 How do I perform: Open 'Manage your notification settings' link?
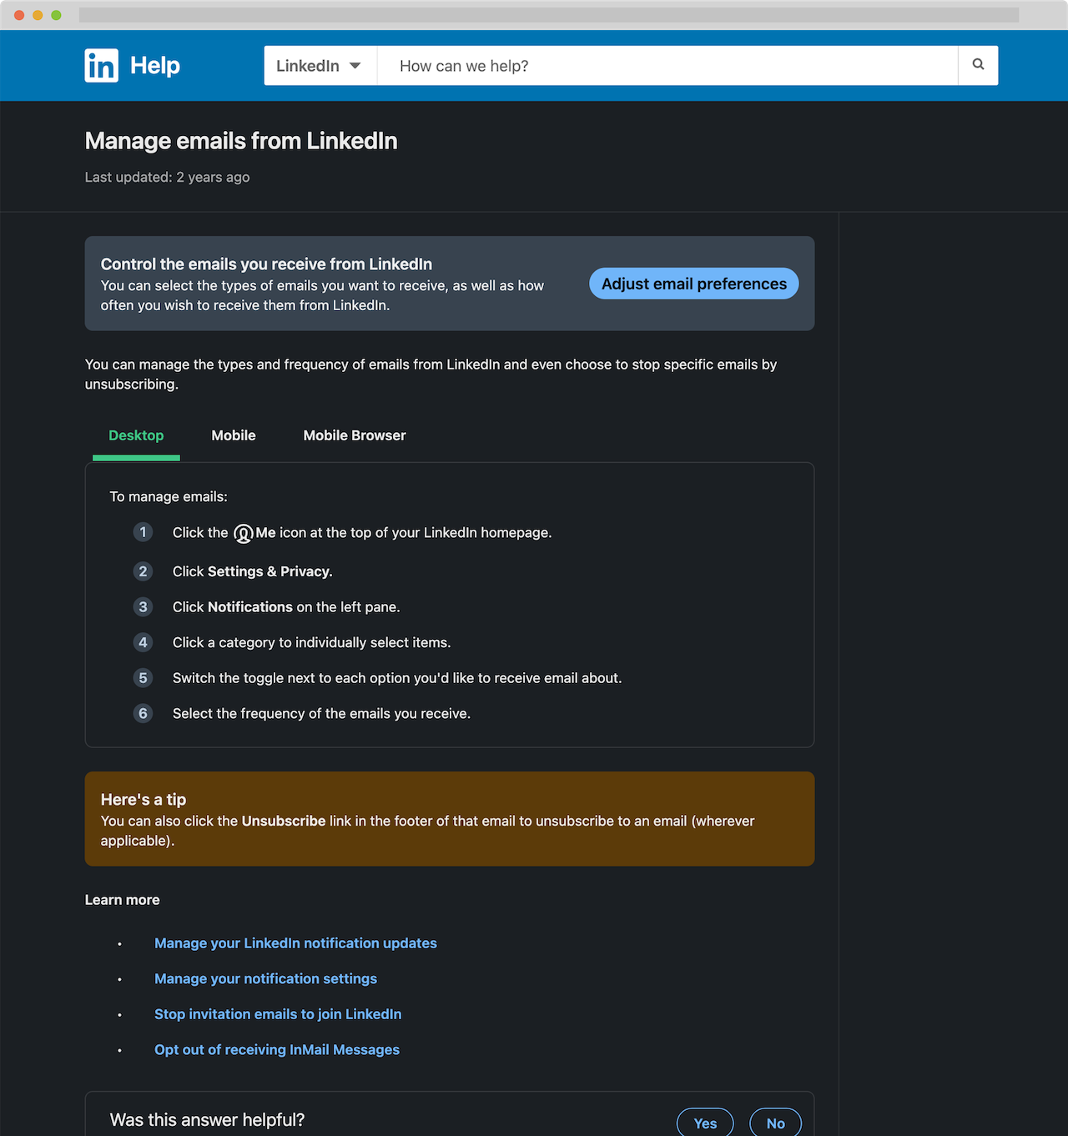[x=265, y=978]
